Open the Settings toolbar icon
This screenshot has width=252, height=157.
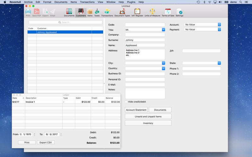[x=179, y=13]
